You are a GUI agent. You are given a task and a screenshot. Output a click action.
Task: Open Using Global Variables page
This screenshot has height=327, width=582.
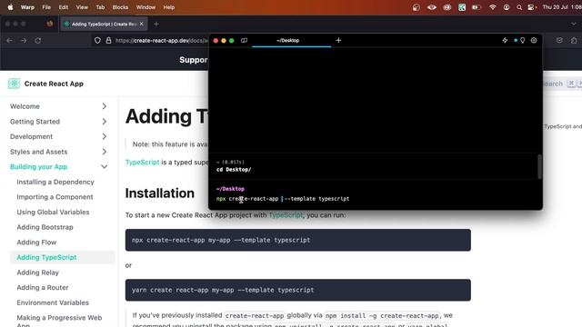coord(53,212)
